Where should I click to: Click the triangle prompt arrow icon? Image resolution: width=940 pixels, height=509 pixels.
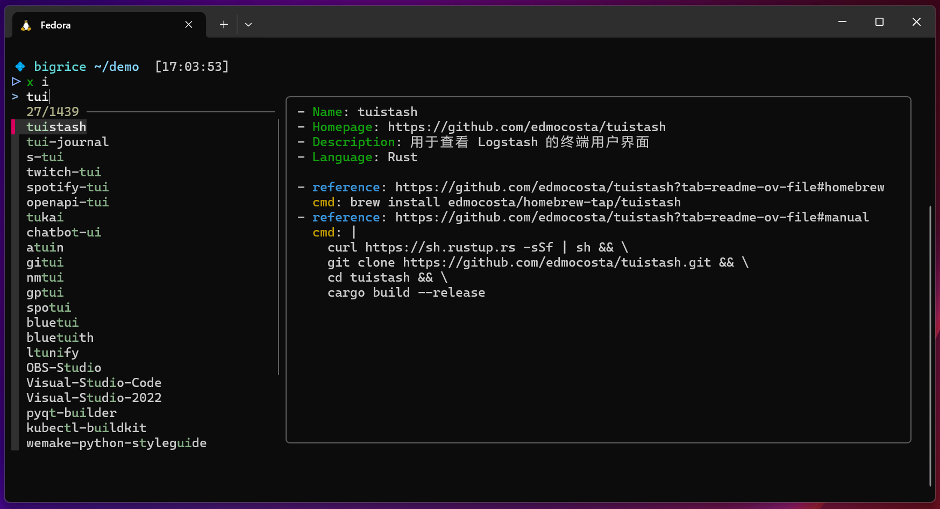click(16, 82)
